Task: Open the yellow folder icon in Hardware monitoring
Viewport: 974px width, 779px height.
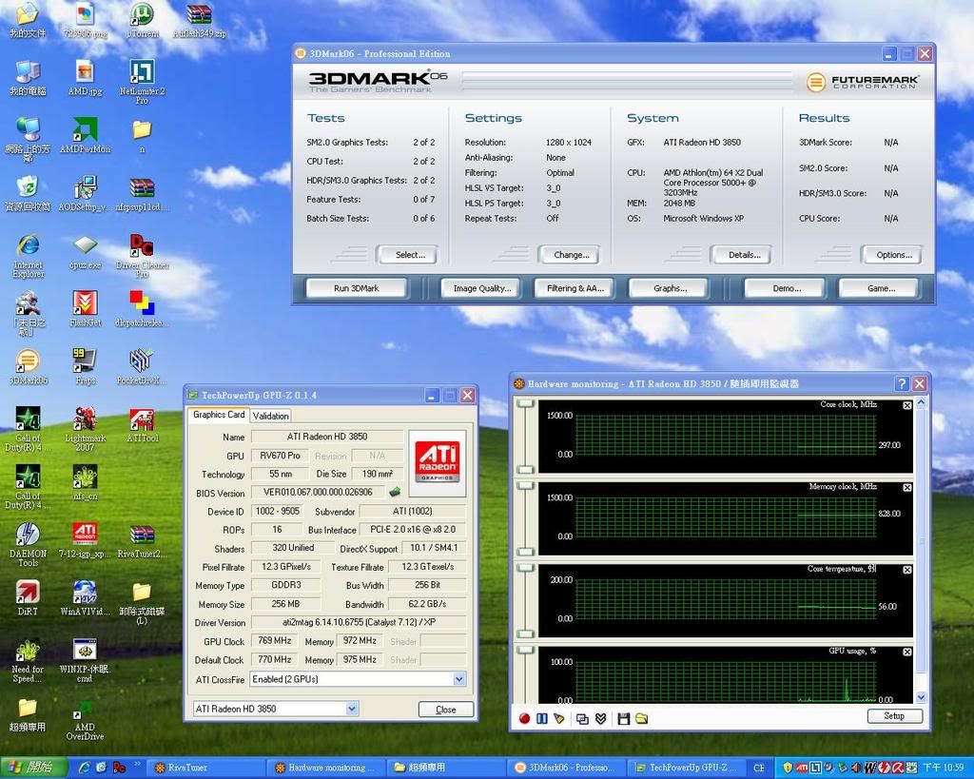Action: click(641, 719)
